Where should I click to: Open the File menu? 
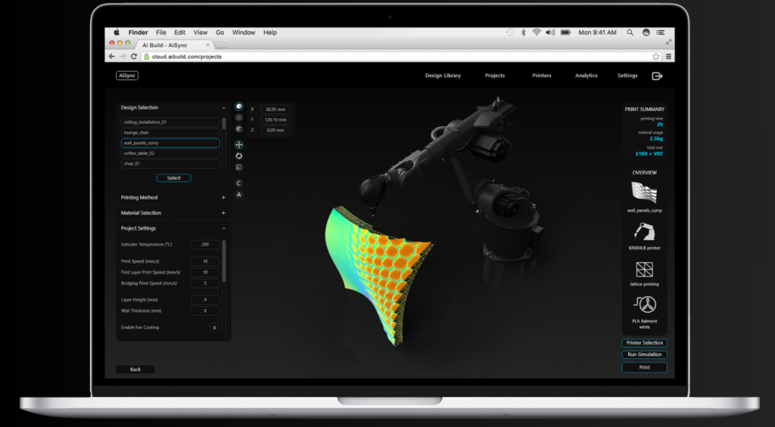pos(161,32)
